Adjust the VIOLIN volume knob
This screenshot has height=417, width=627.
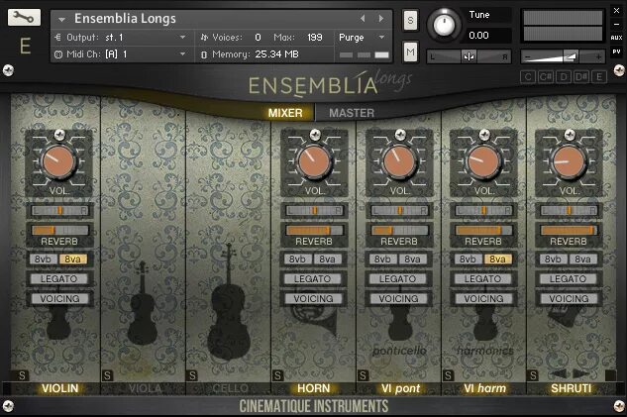[58, 161]
